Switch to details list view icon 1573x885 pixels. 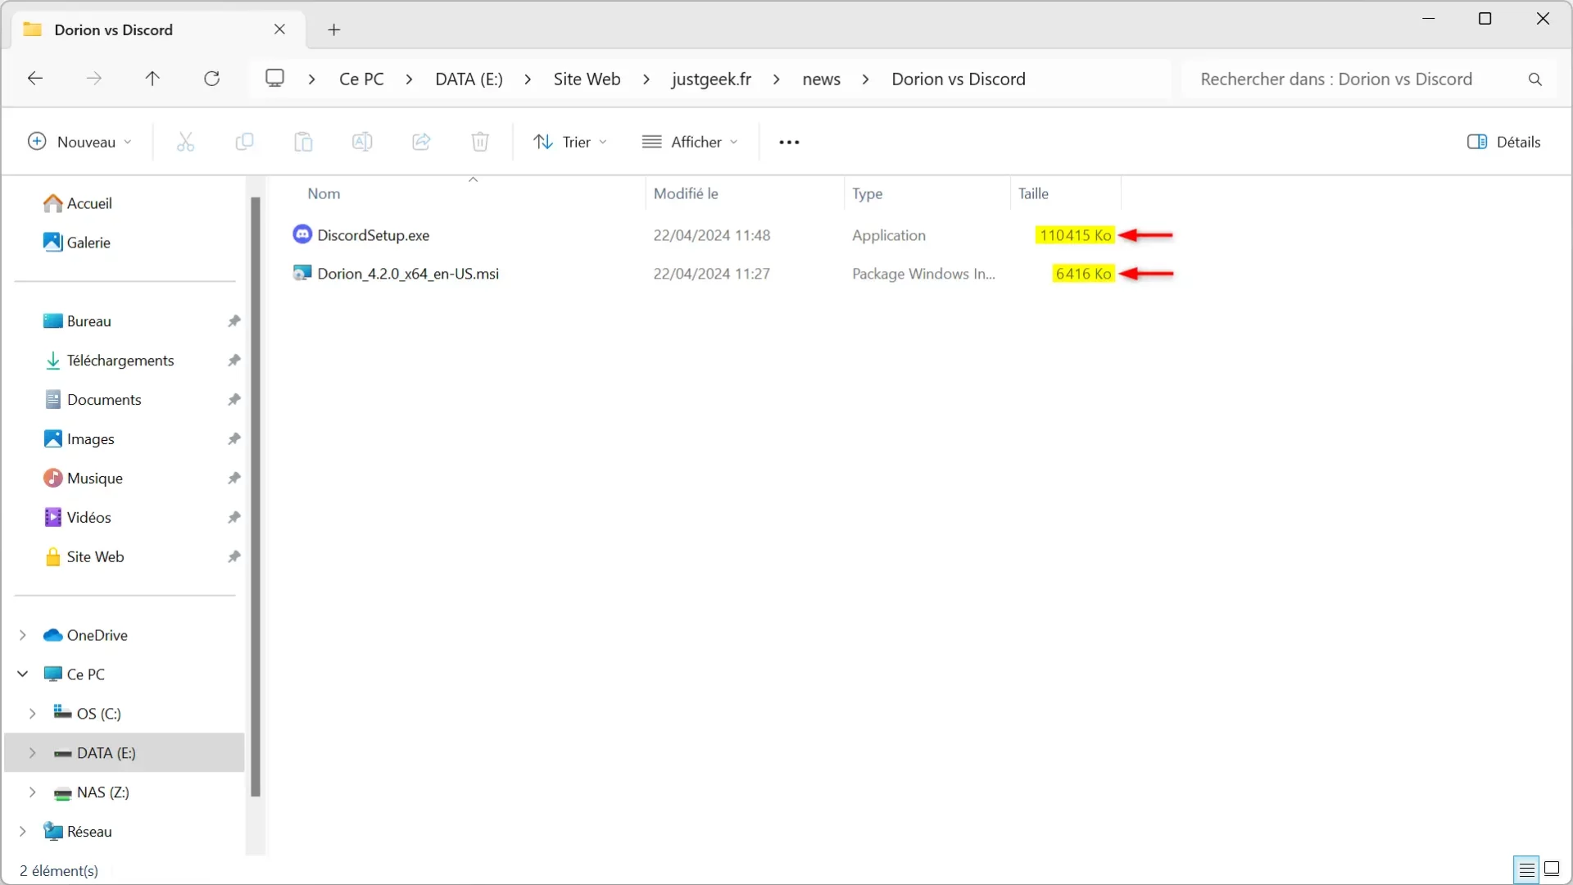pyautogui.click(x=1526, y=869)
